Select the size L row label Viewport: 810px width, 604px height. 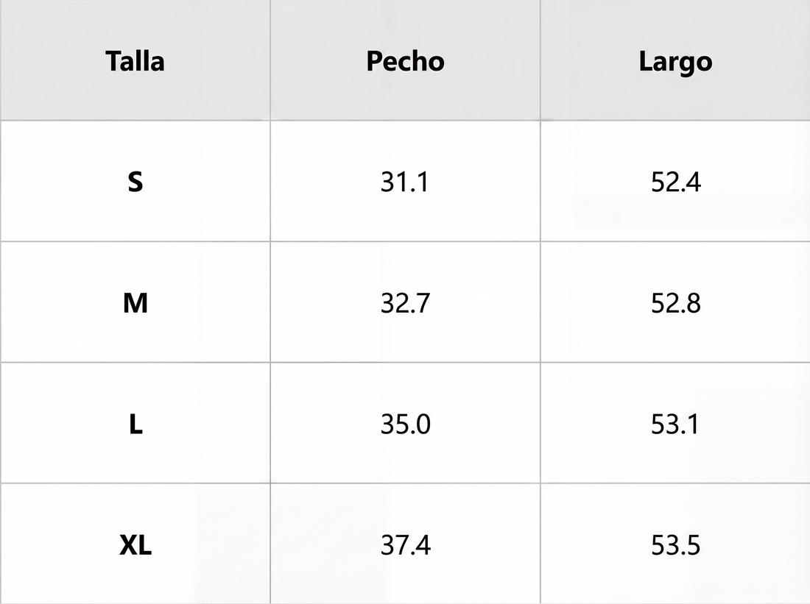pyautogui.click(x=135, y=424)
